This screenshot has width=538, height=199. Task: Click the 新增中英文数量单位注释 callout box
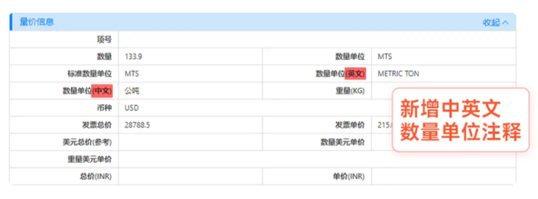[x=460, y=120]
